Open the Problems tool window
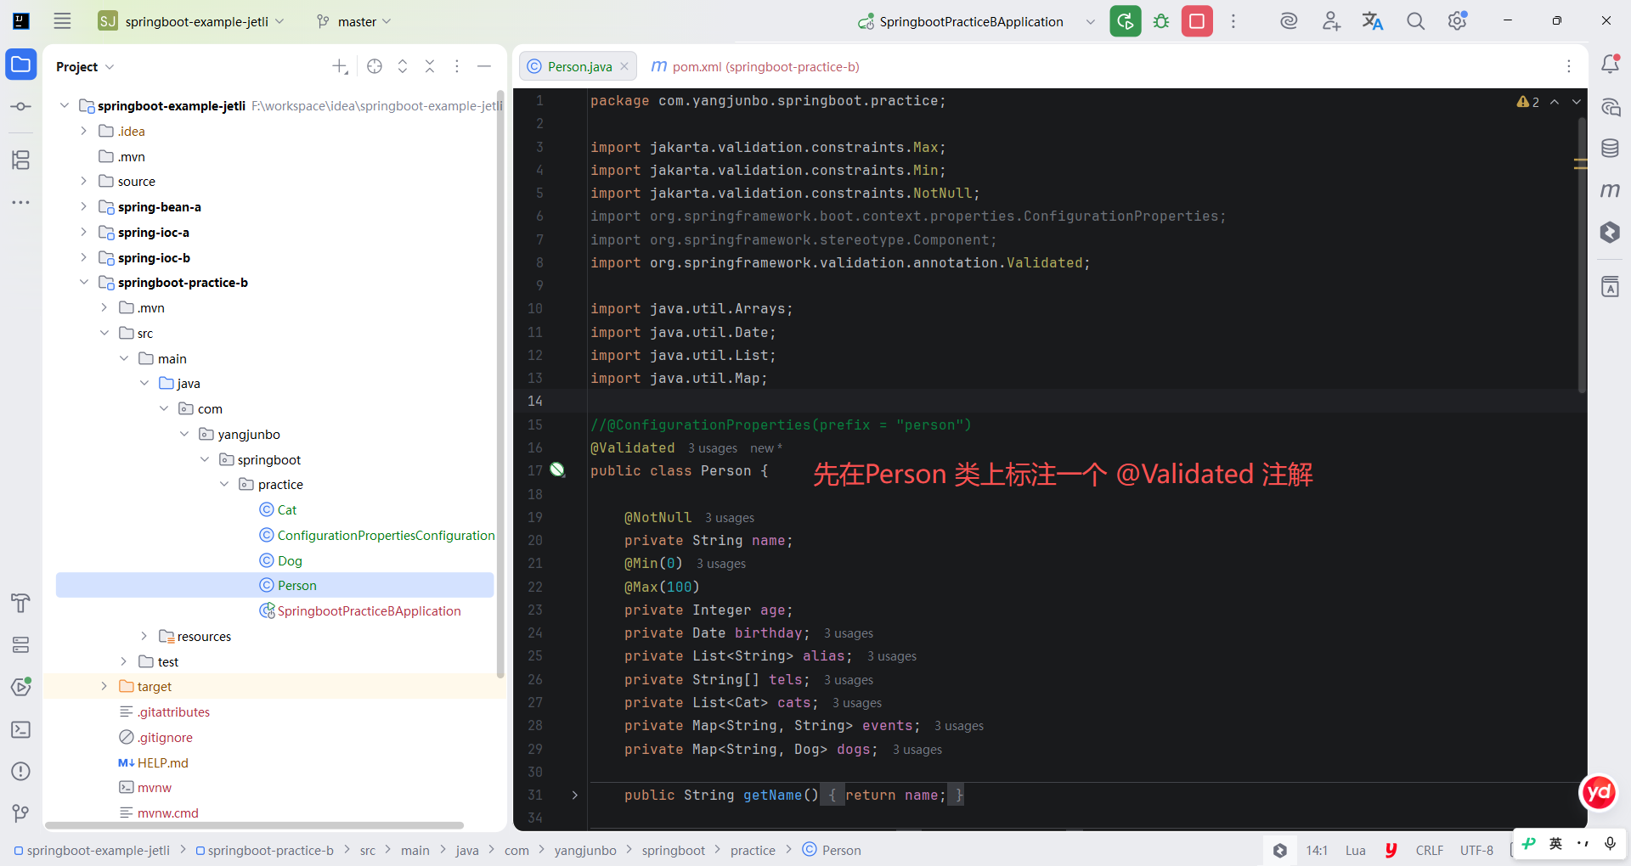This screenshot has width=1631, height=866. click(20, 771)
